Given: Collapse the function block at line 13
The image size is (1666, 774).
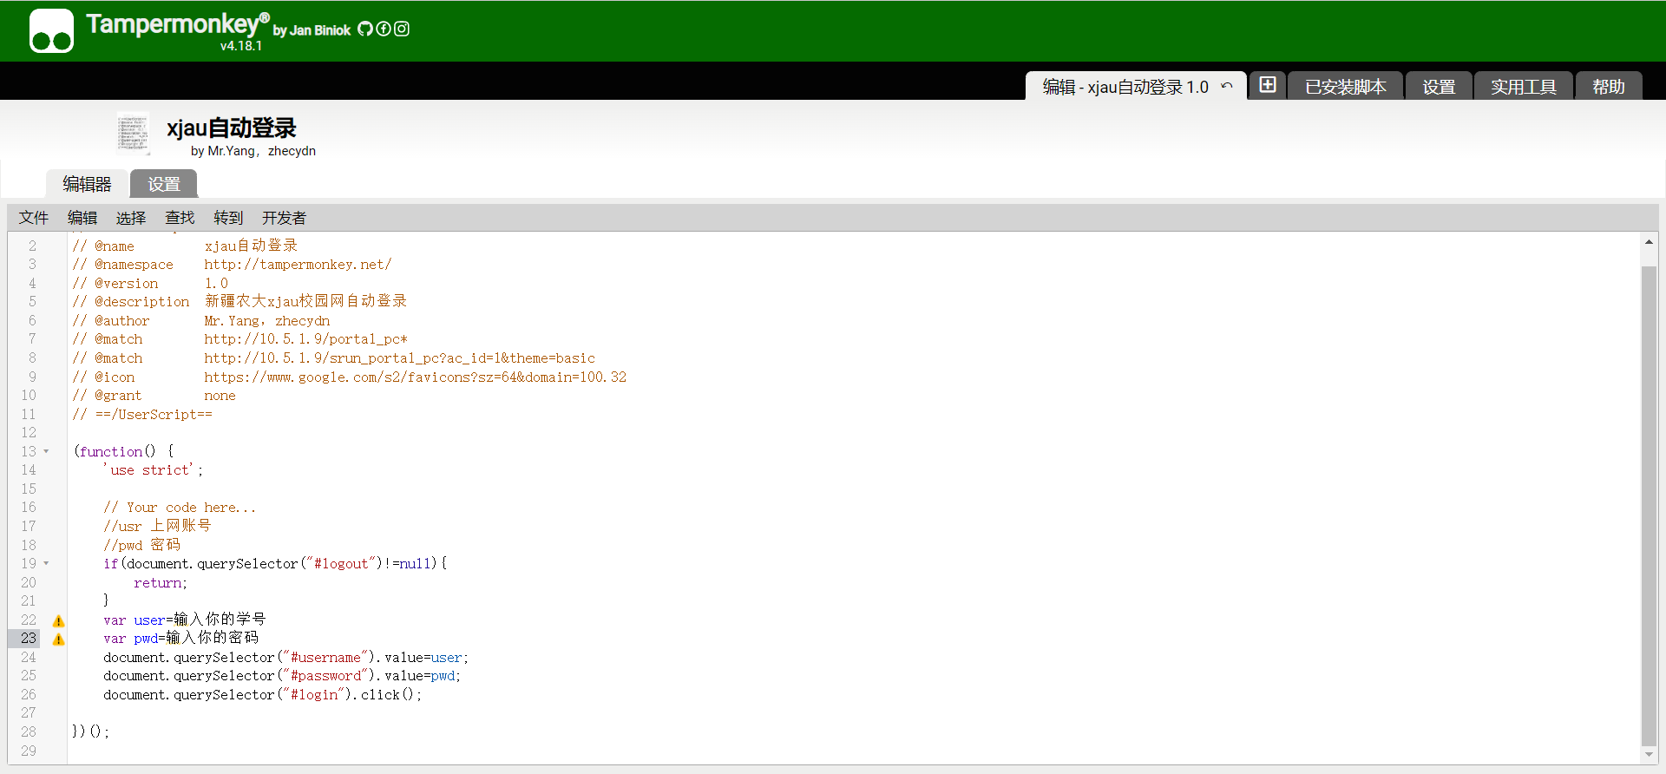Looking at the screenshot, I should pos(46,451).
